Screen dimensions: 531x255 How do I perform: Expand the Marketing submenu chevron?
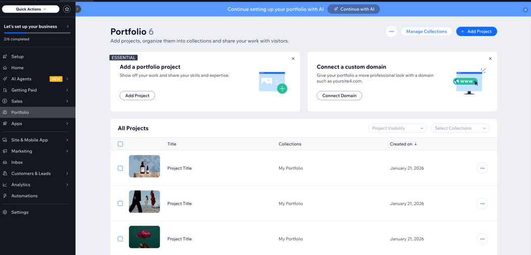(67, 151)
